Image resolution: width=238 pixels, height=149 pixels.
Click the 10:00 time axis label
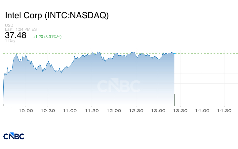[x=26, y=111]
